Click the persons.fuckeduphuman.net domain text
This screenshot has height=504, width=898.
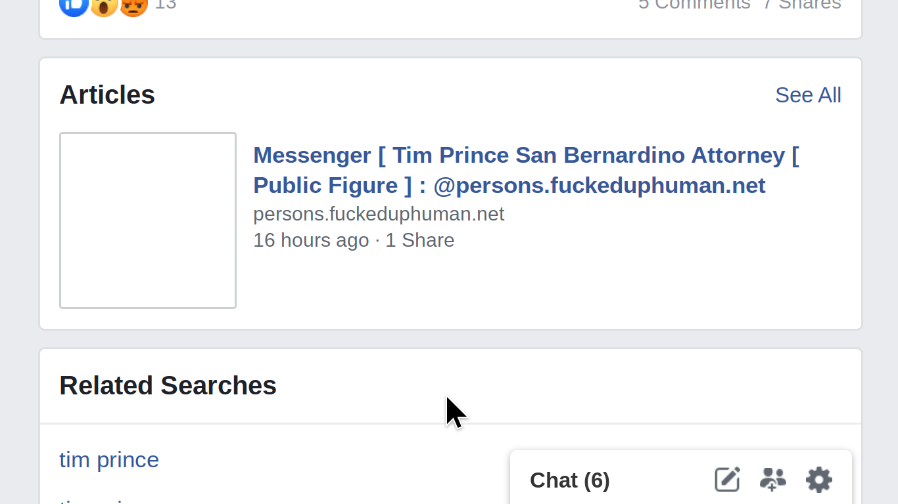pos(379,214)
